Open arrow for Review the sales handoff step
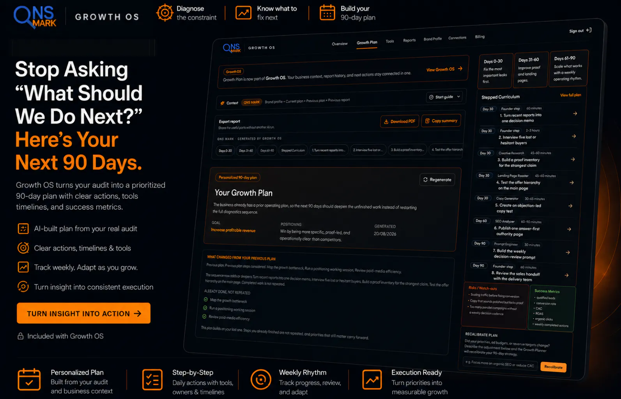The image size is (621, 399). [567, 275]
